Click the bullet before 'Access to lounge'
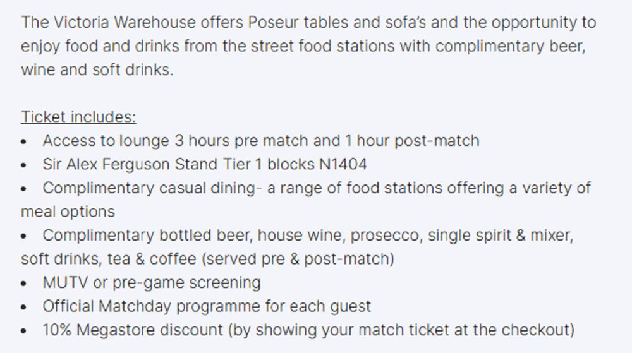632x353 pixels. (24, 141)
